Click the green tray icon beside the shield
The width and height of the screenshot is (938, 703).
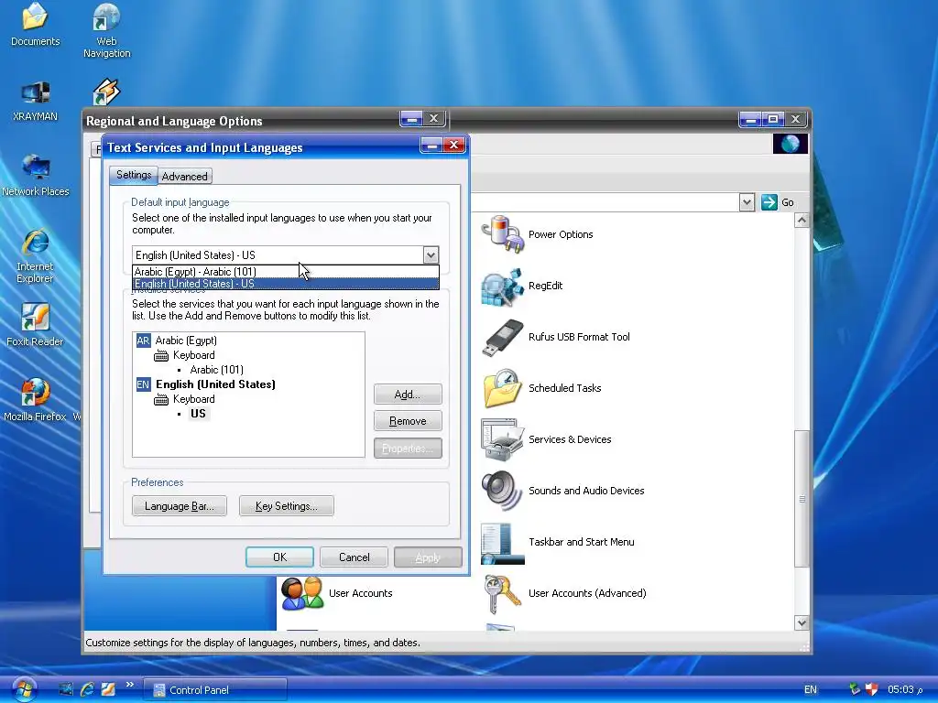(x=855, y=689)
